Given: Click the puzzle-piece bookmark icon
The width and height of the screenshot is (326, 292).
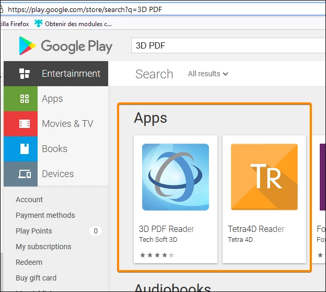Looking at the screenshot, I should 38,24.
